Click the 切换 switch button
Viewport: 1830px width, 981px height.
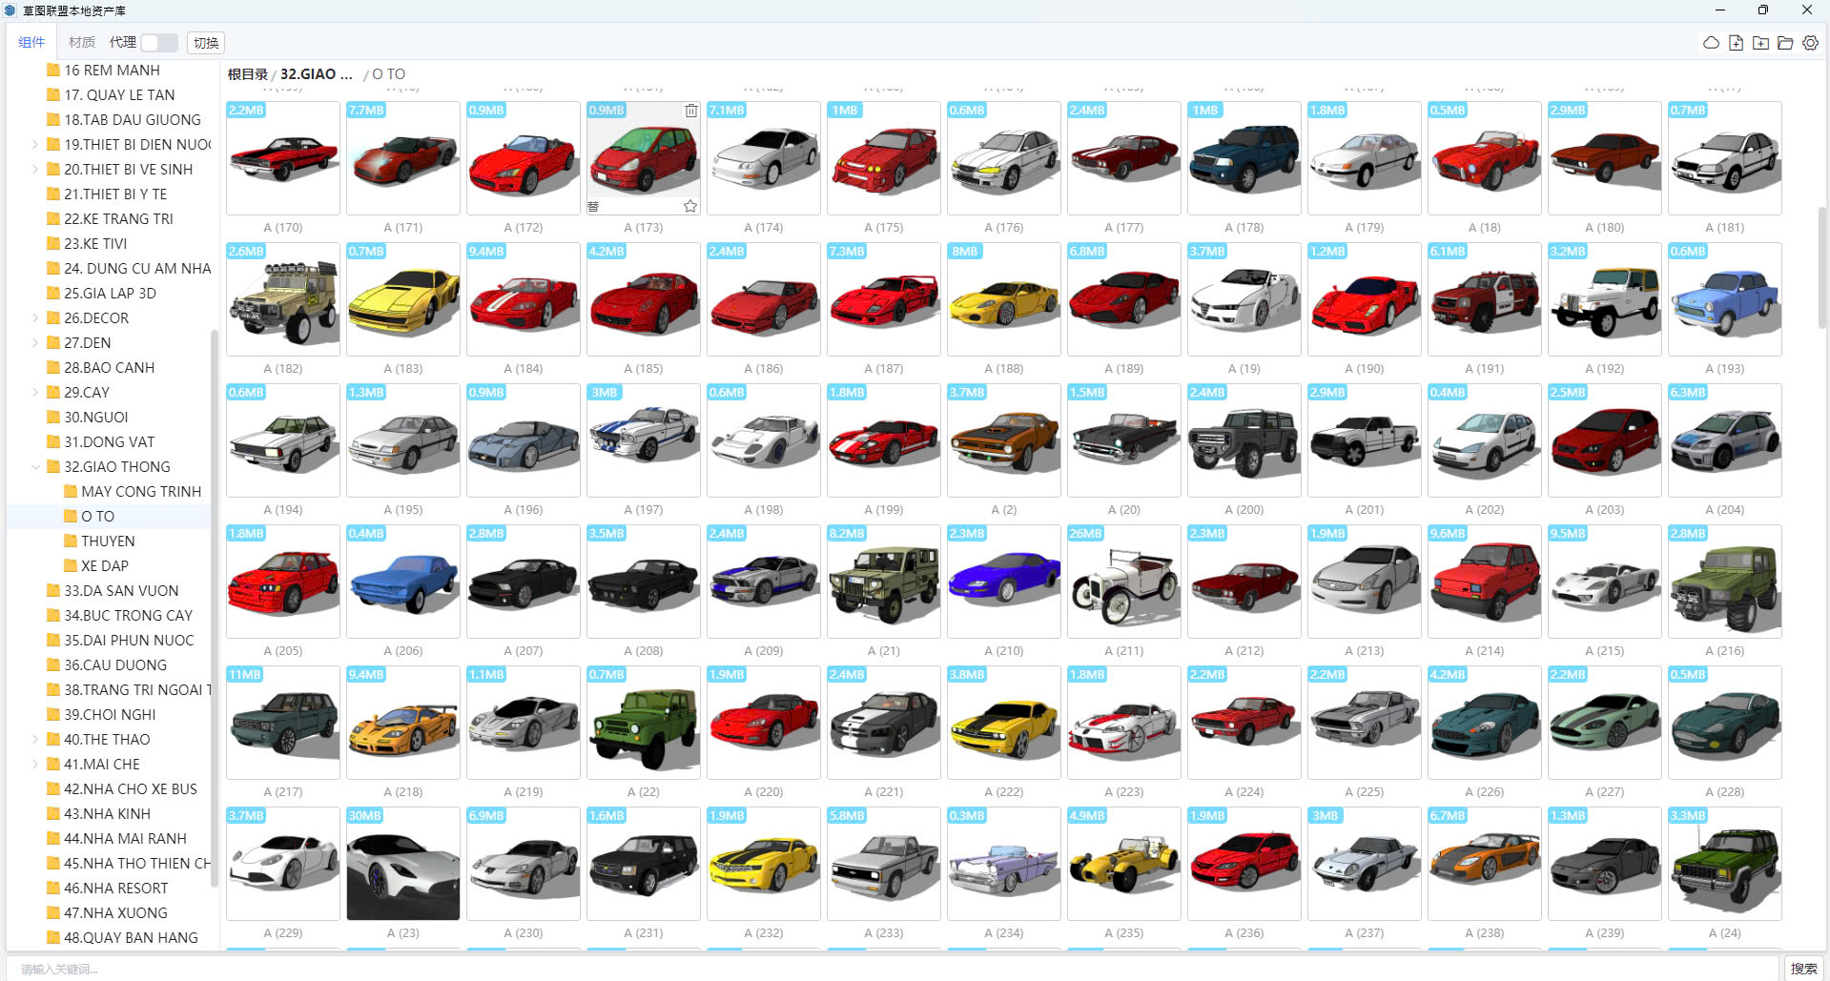[206, 43]
